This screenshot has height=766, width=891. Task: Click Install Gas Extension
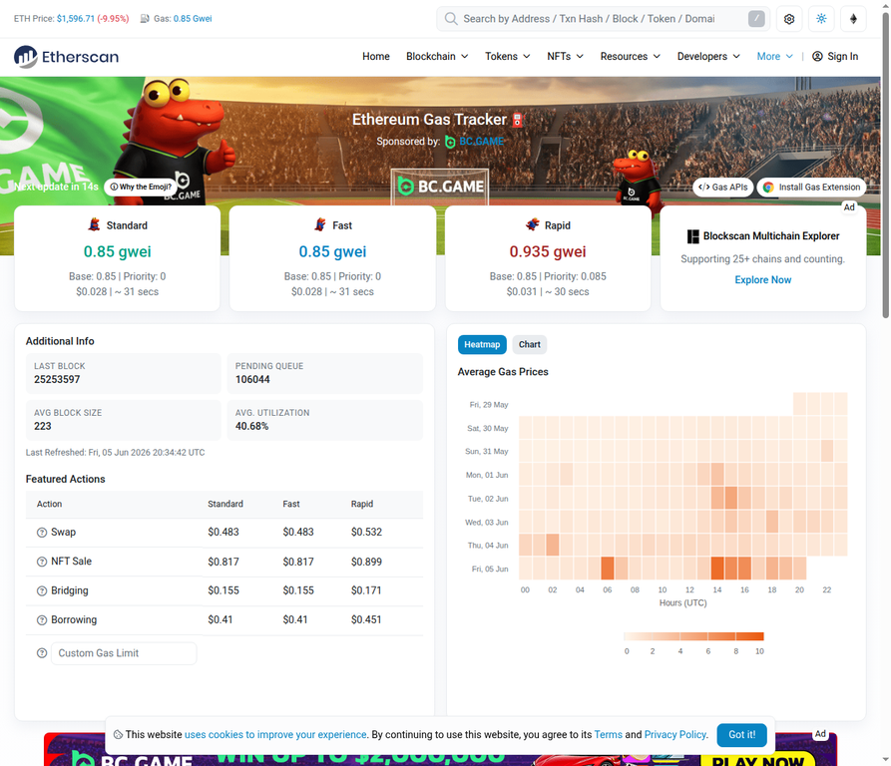[x=811, y=188]
